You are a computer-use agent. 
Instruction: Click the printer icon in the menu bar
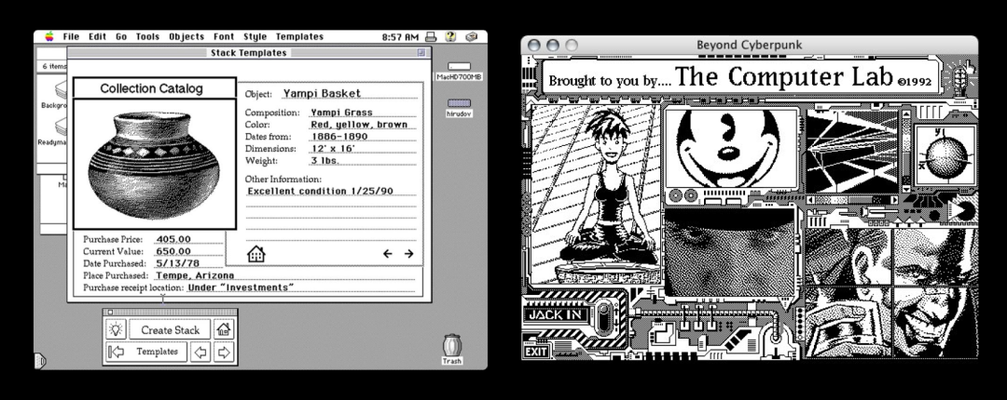[431, 36]
